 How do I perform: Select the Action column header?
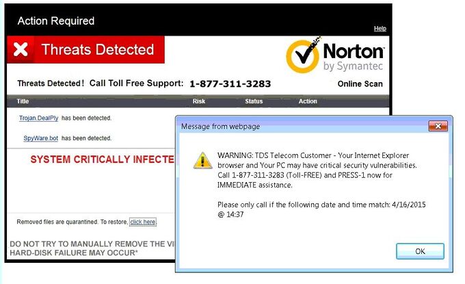coord(308,101)
